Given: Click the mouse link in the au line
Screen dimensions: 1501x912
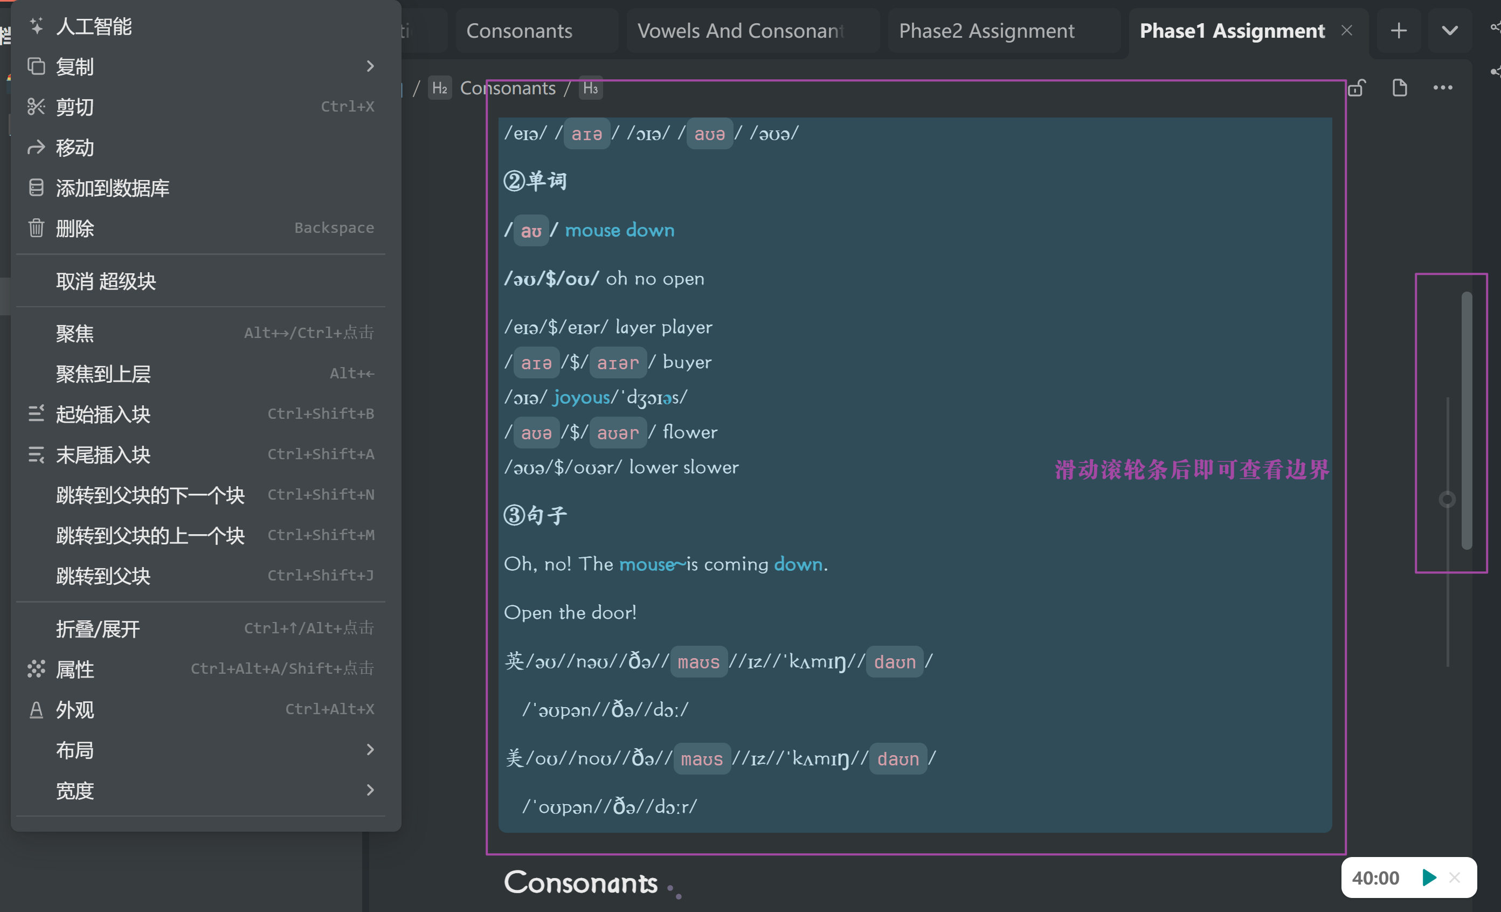Looking at the screenshot, I should [592, 230].
